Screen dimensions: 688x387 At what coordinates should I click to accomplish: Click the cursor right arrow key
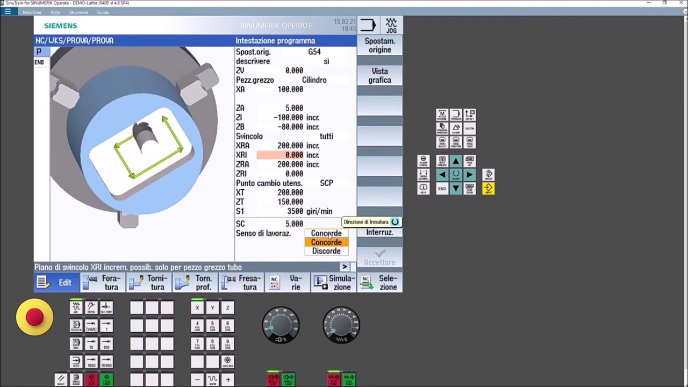point(470,175)
